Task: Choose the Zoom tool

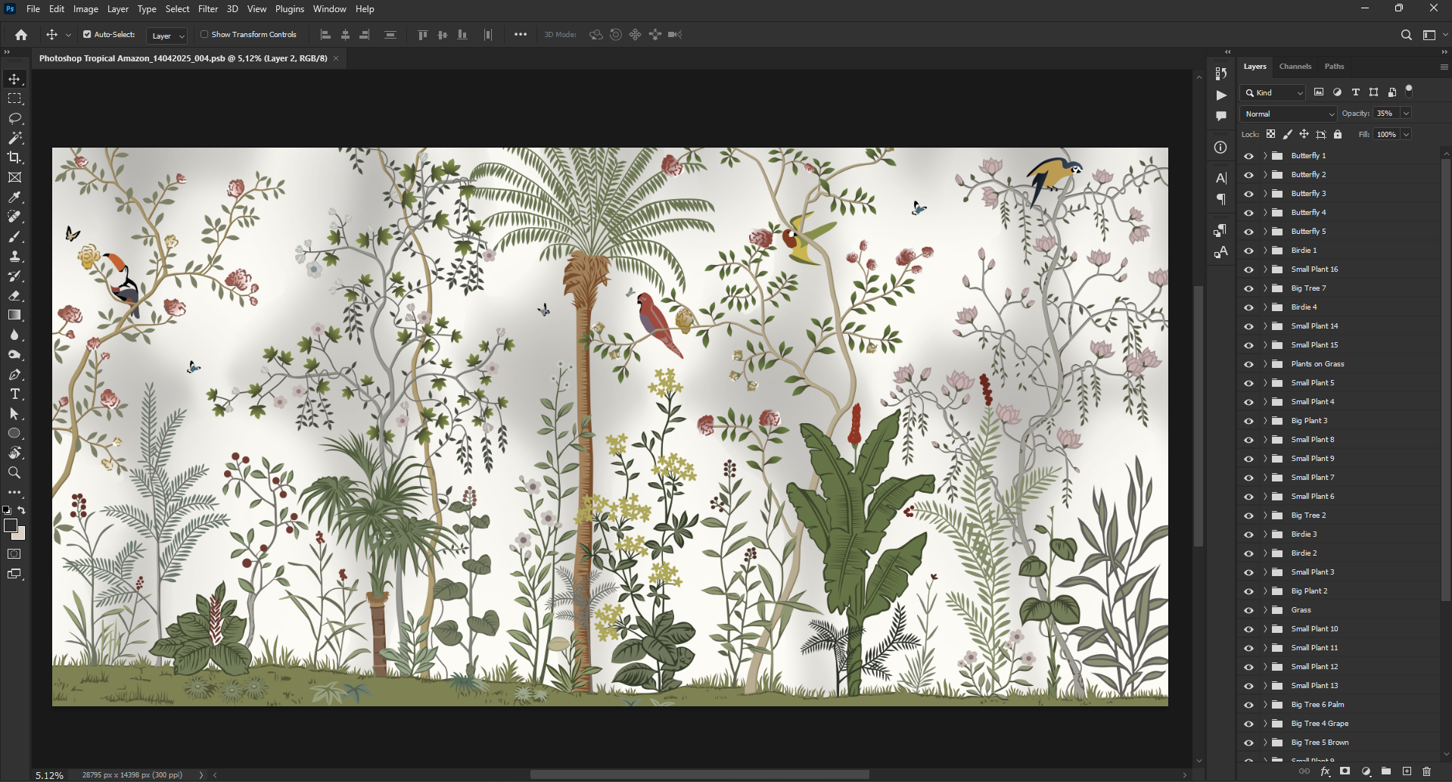Action: coord(14,473)
